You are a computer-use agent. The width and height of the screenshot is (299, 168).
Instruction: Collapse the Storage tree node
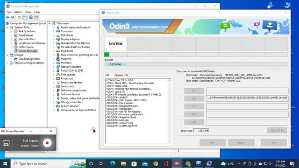7,55
